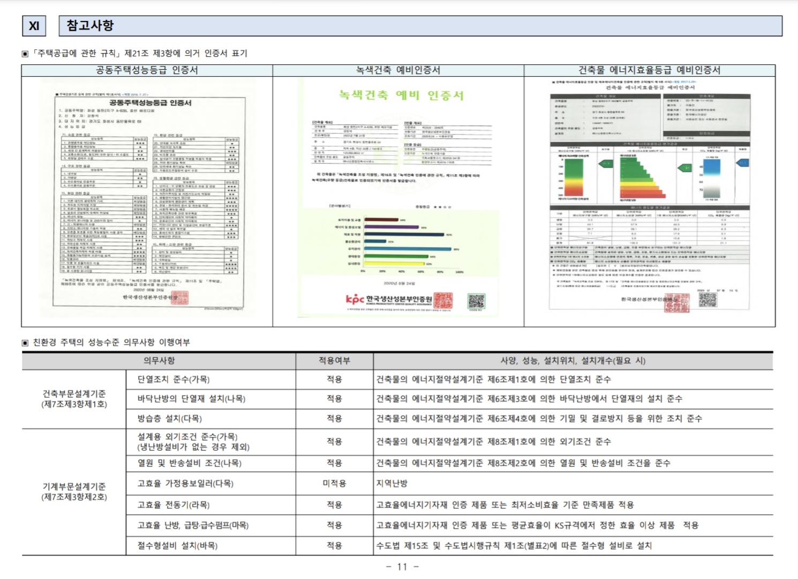Click the "적용여부" table header

coord(335,361)
